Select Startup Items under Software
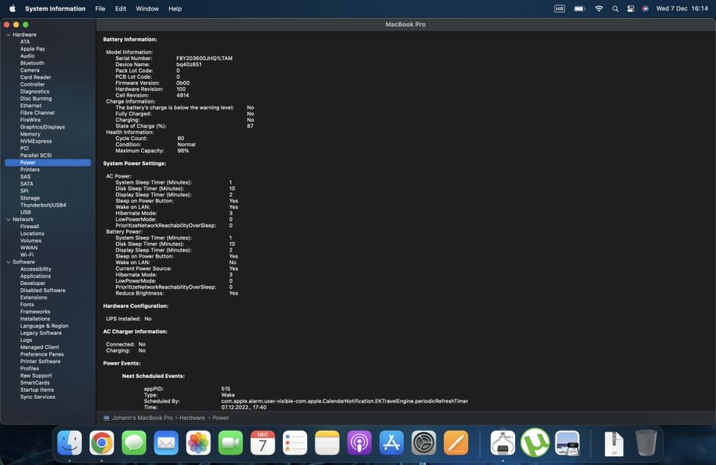Viewport: 716px width, 465px height. click(x=37, y=389)
